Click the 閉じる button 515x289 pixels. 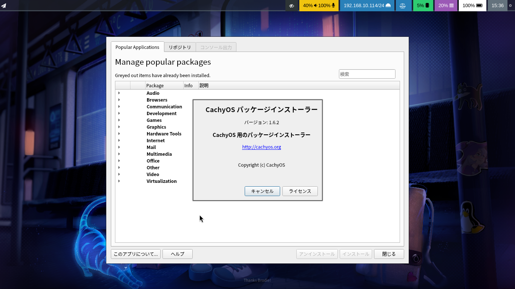[x=389, y=254]
